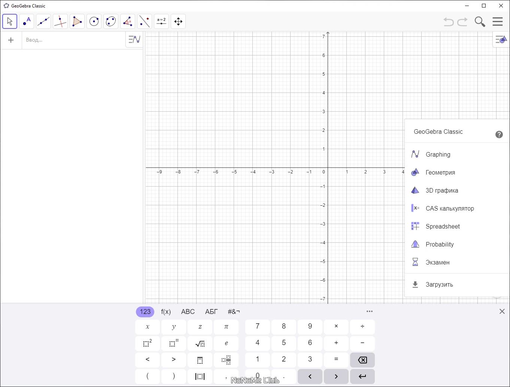
Task: Select the Move Graphics View tool
Action: pos(178,21)
